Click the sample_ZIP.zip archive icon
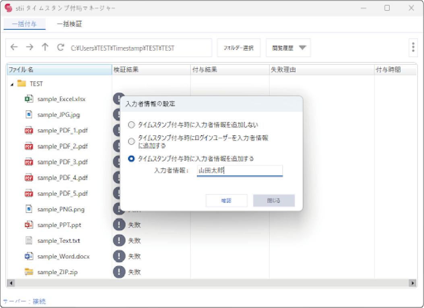The width and height of the screenshot is (424, 308). (29, 272)
